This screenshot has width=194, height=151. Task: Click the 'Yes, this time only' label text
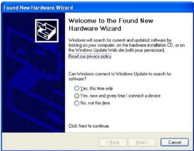pos(96,89)
